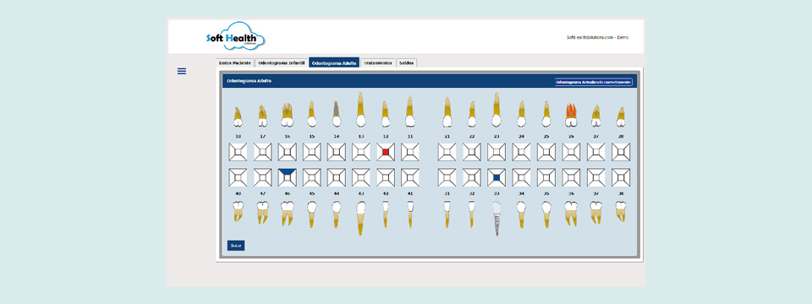Click surface diagram for tooth 26
812x304 pixels.
tap(571, 152)
